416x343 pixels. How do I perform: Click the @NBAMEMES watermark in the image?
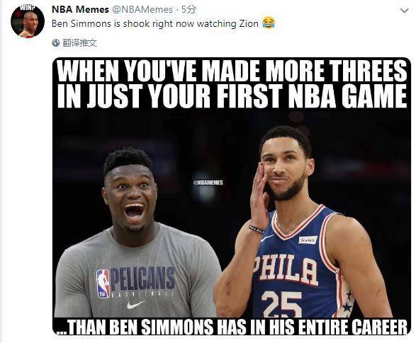208,182
